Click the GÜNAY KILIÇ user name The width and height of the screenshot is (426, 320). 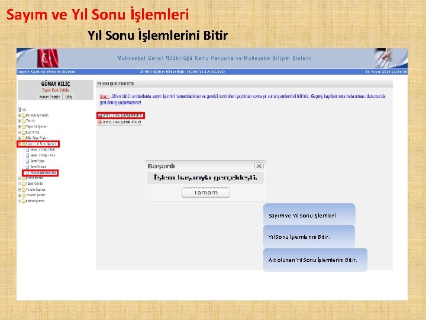tap(56, 84)
